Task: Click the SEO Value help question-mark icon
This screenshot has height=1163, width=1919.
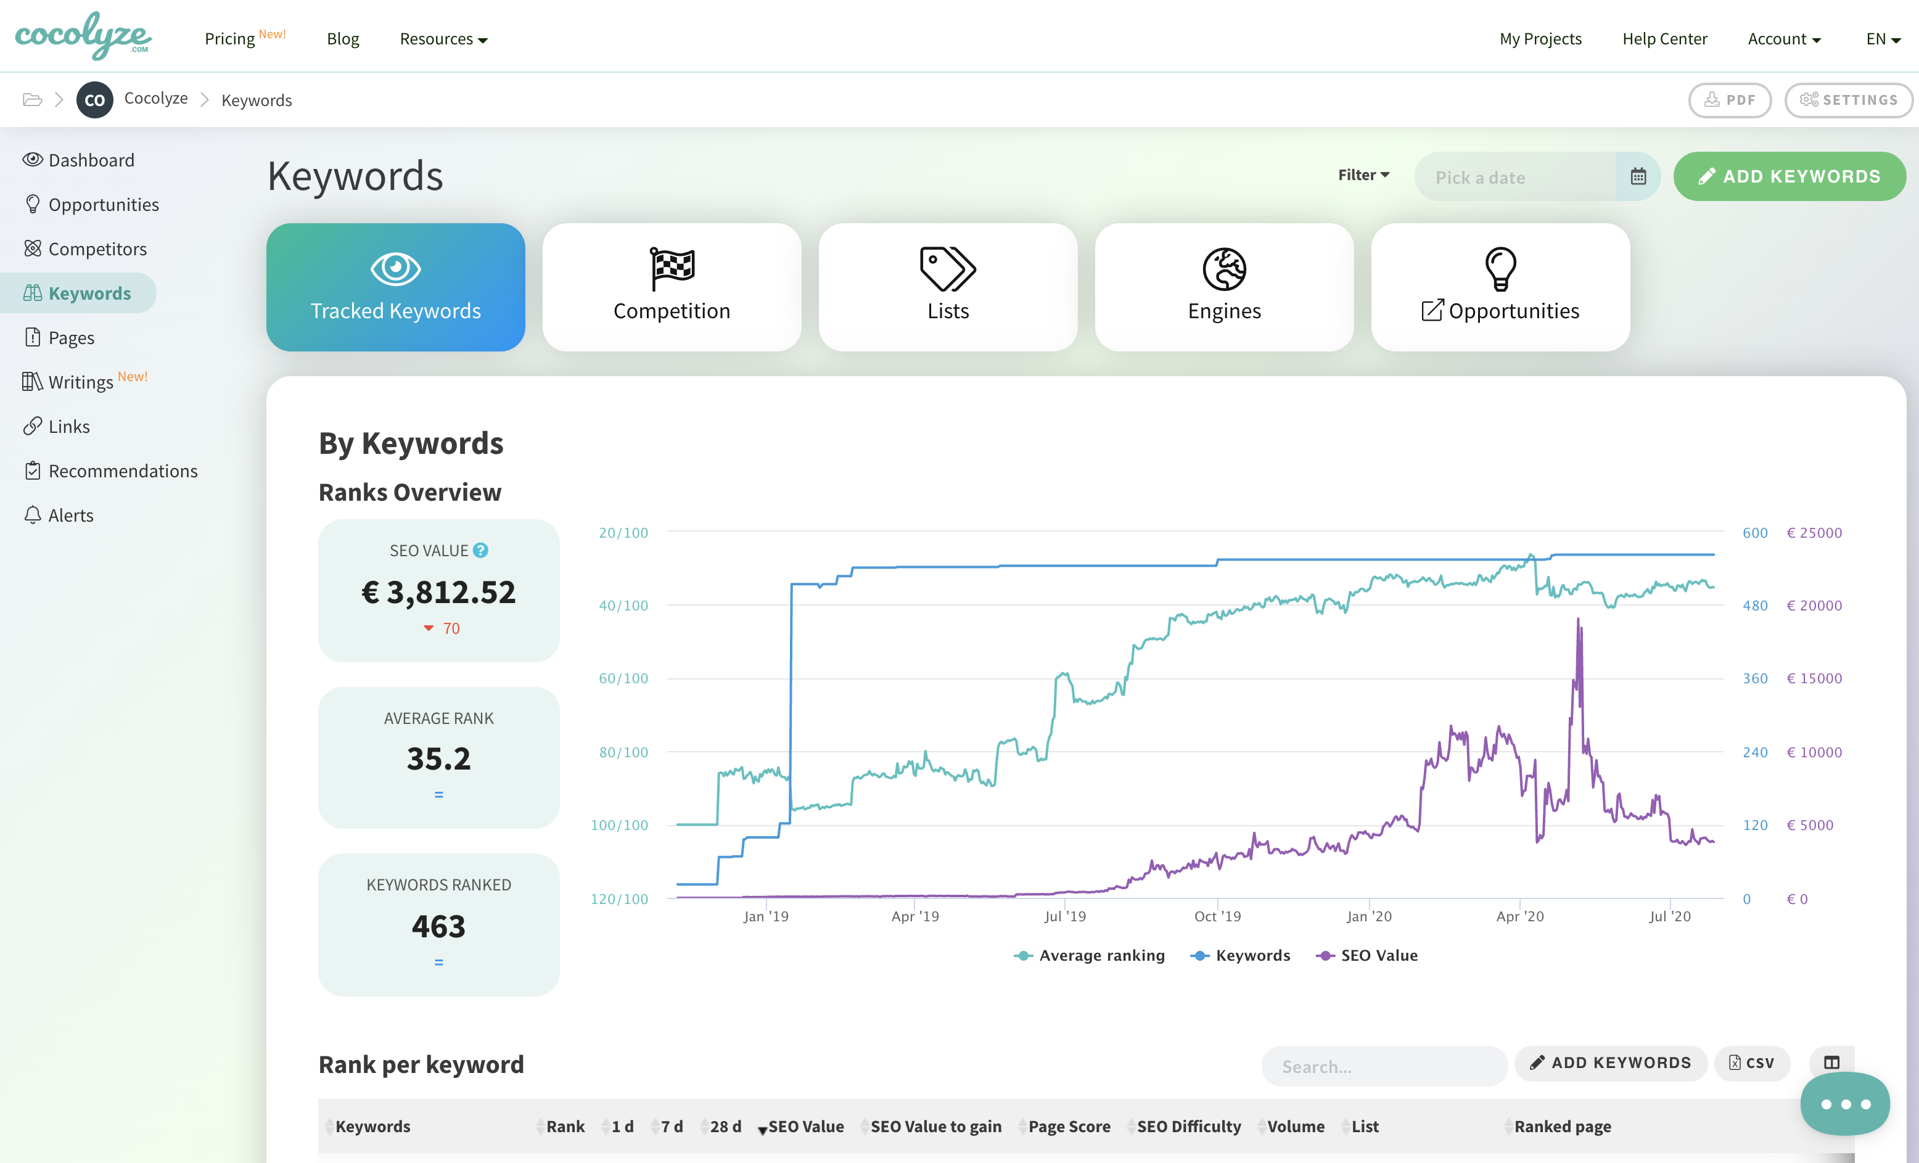Action: pos(480,551)
